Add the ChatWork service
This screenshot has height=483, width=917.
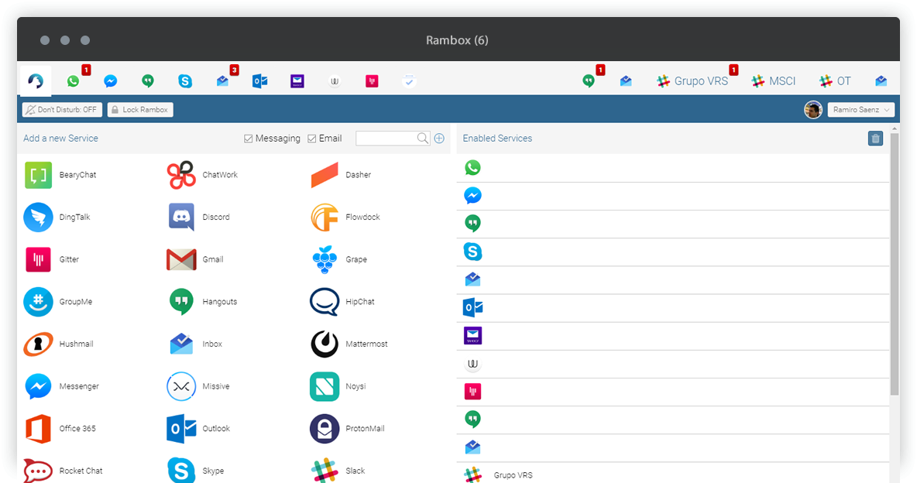(x=202, y=175)
